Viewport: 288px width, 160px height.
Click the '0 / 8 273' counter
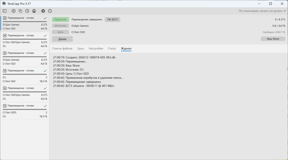280,19
